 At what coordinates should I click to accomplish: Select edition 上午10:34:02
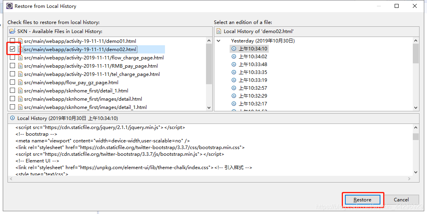(x=253, y=57)
